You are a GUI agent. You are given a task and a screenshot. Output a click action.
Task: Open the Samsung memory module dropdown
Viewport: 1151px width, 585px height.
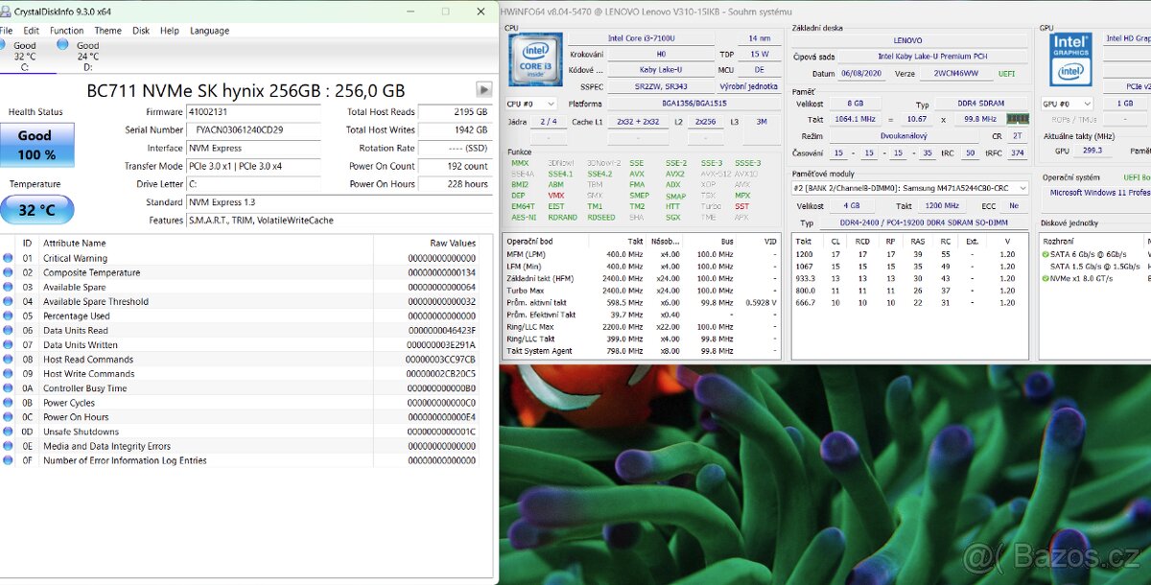[1022, 189]
